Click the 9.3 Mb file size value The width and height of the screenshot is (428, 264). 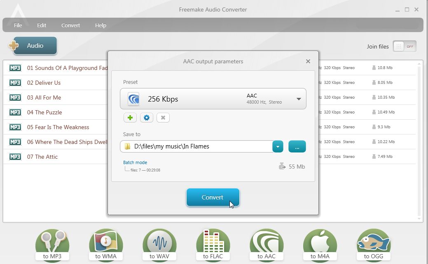click(384, 127)
